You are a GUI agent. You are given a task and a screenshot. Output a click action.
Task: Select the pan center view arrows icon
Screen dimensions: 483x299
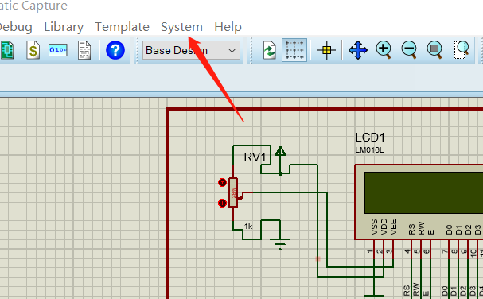(x=358, y=50)
